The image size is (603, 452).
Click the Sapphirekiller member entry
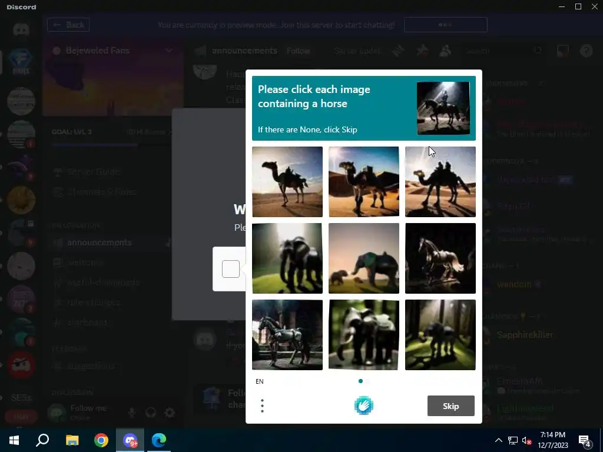[x=525, y=335]
